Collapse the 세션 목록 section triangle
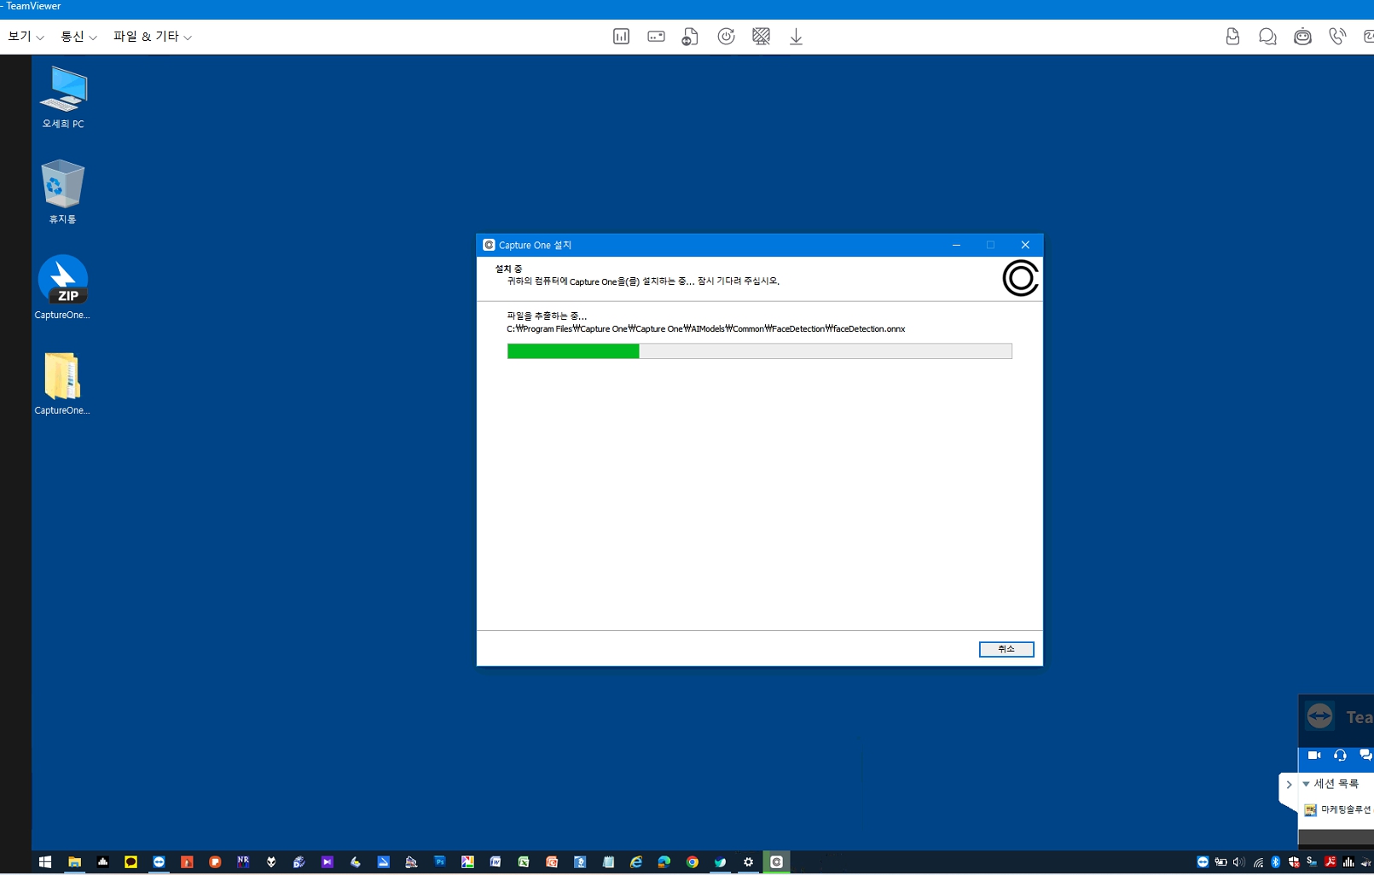Screen dimensions: 1374x875 [x=1306, y=784]
